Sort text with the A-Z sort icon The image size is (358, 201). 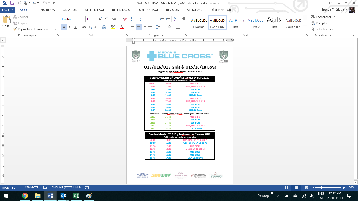(176, 19)
